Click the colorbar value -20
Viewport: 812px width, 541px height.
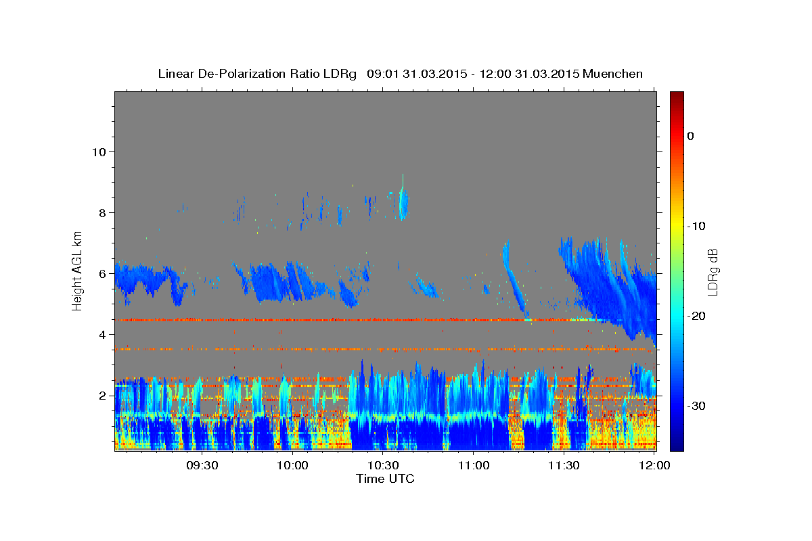(x=696, y=316)
